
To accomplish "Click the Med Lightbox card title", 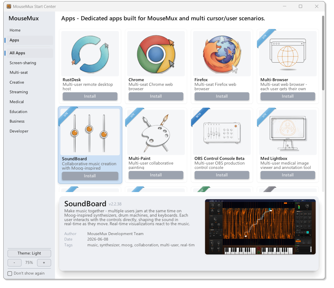I will pyautogui.click(x=274, y=159).
